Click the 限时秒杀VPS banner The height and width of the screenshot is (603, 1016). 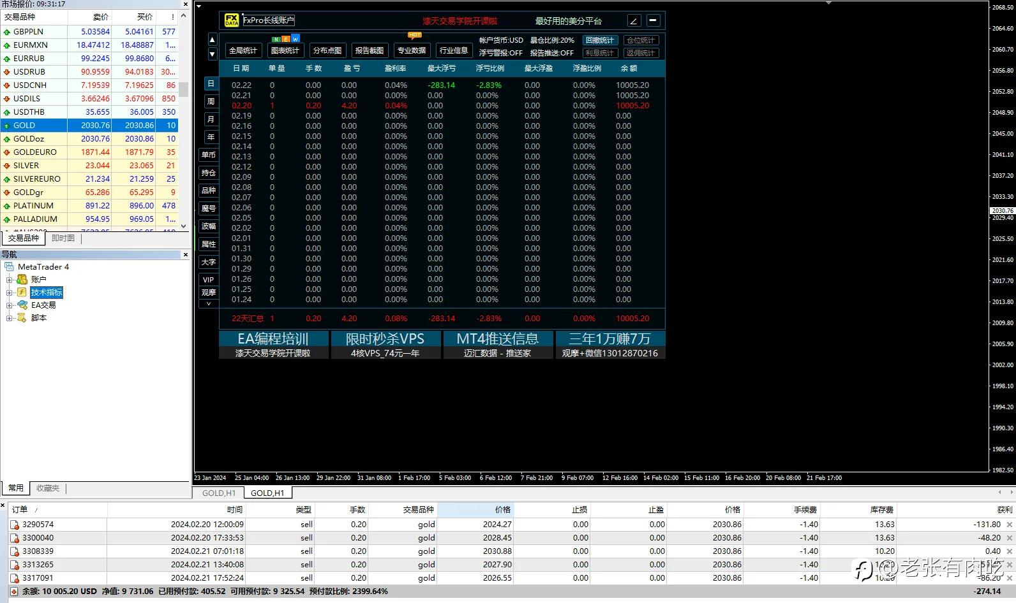[x=385, y=344]
